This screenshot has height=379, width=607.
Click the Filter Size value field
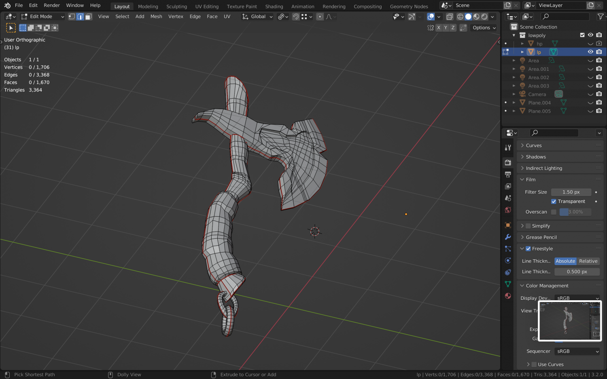(571, 192)
